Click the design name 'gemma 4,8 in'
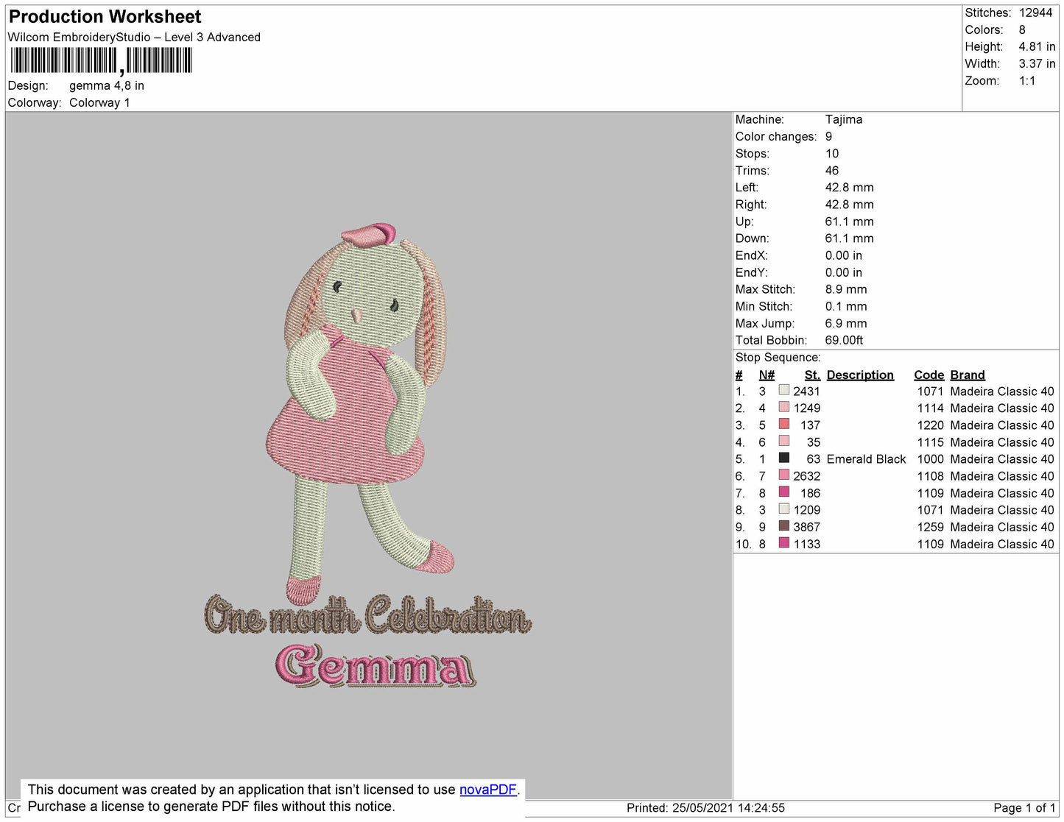The image size is (1064, 822). [x=107, y=85]
